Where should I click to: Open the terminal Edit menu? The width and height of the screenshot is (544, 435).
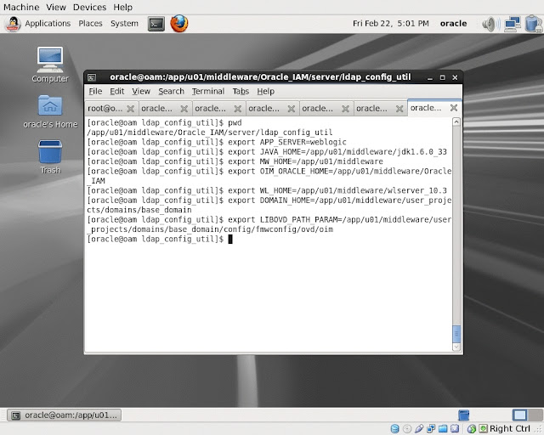coord(117,91)
